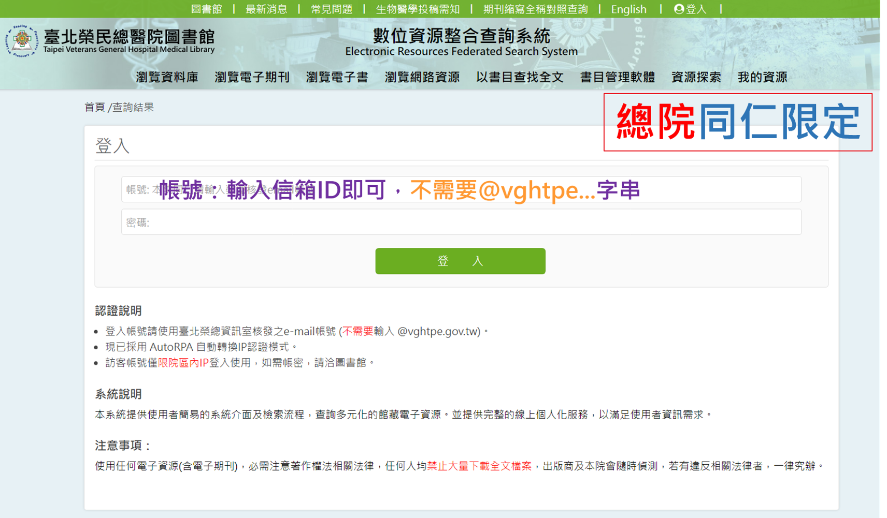Select 瀏覽電子期刊 from the navigation

252,77
